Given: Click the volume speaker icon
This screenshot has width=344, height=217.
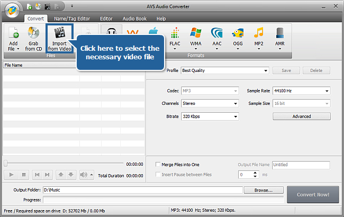Looking at the screenshot, I should click(84, 175).
